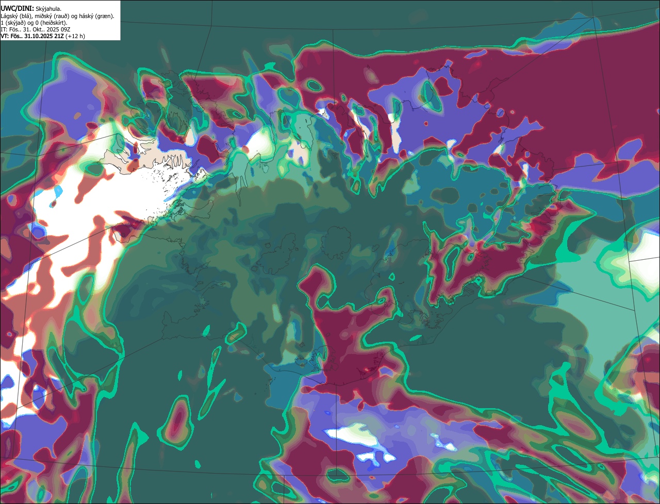
Task: Click the '1 (skýjað) og 0 (heiðskírt).' line
Action: pos(34,23)
